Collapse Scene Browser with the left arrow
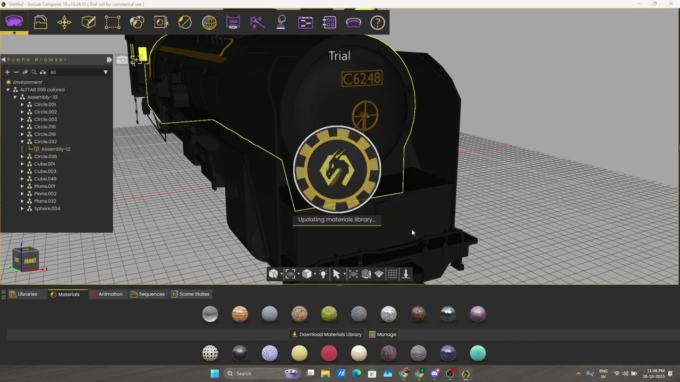The image size is (680, 382). [3, 59]
